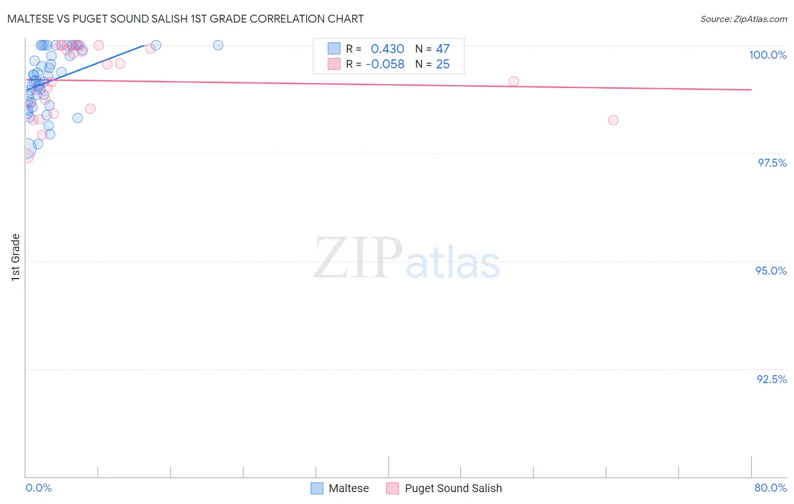Select the pink data point on the trend line at right
794x504 pixels.
(x=514, y=81)
